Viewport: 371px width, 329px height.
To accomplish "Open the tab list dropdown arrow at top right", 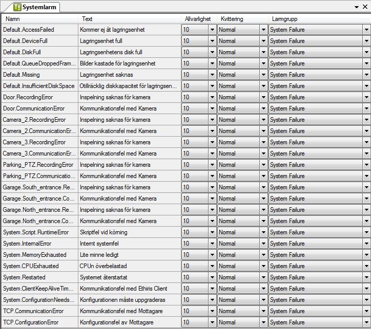I will point(357,7).
